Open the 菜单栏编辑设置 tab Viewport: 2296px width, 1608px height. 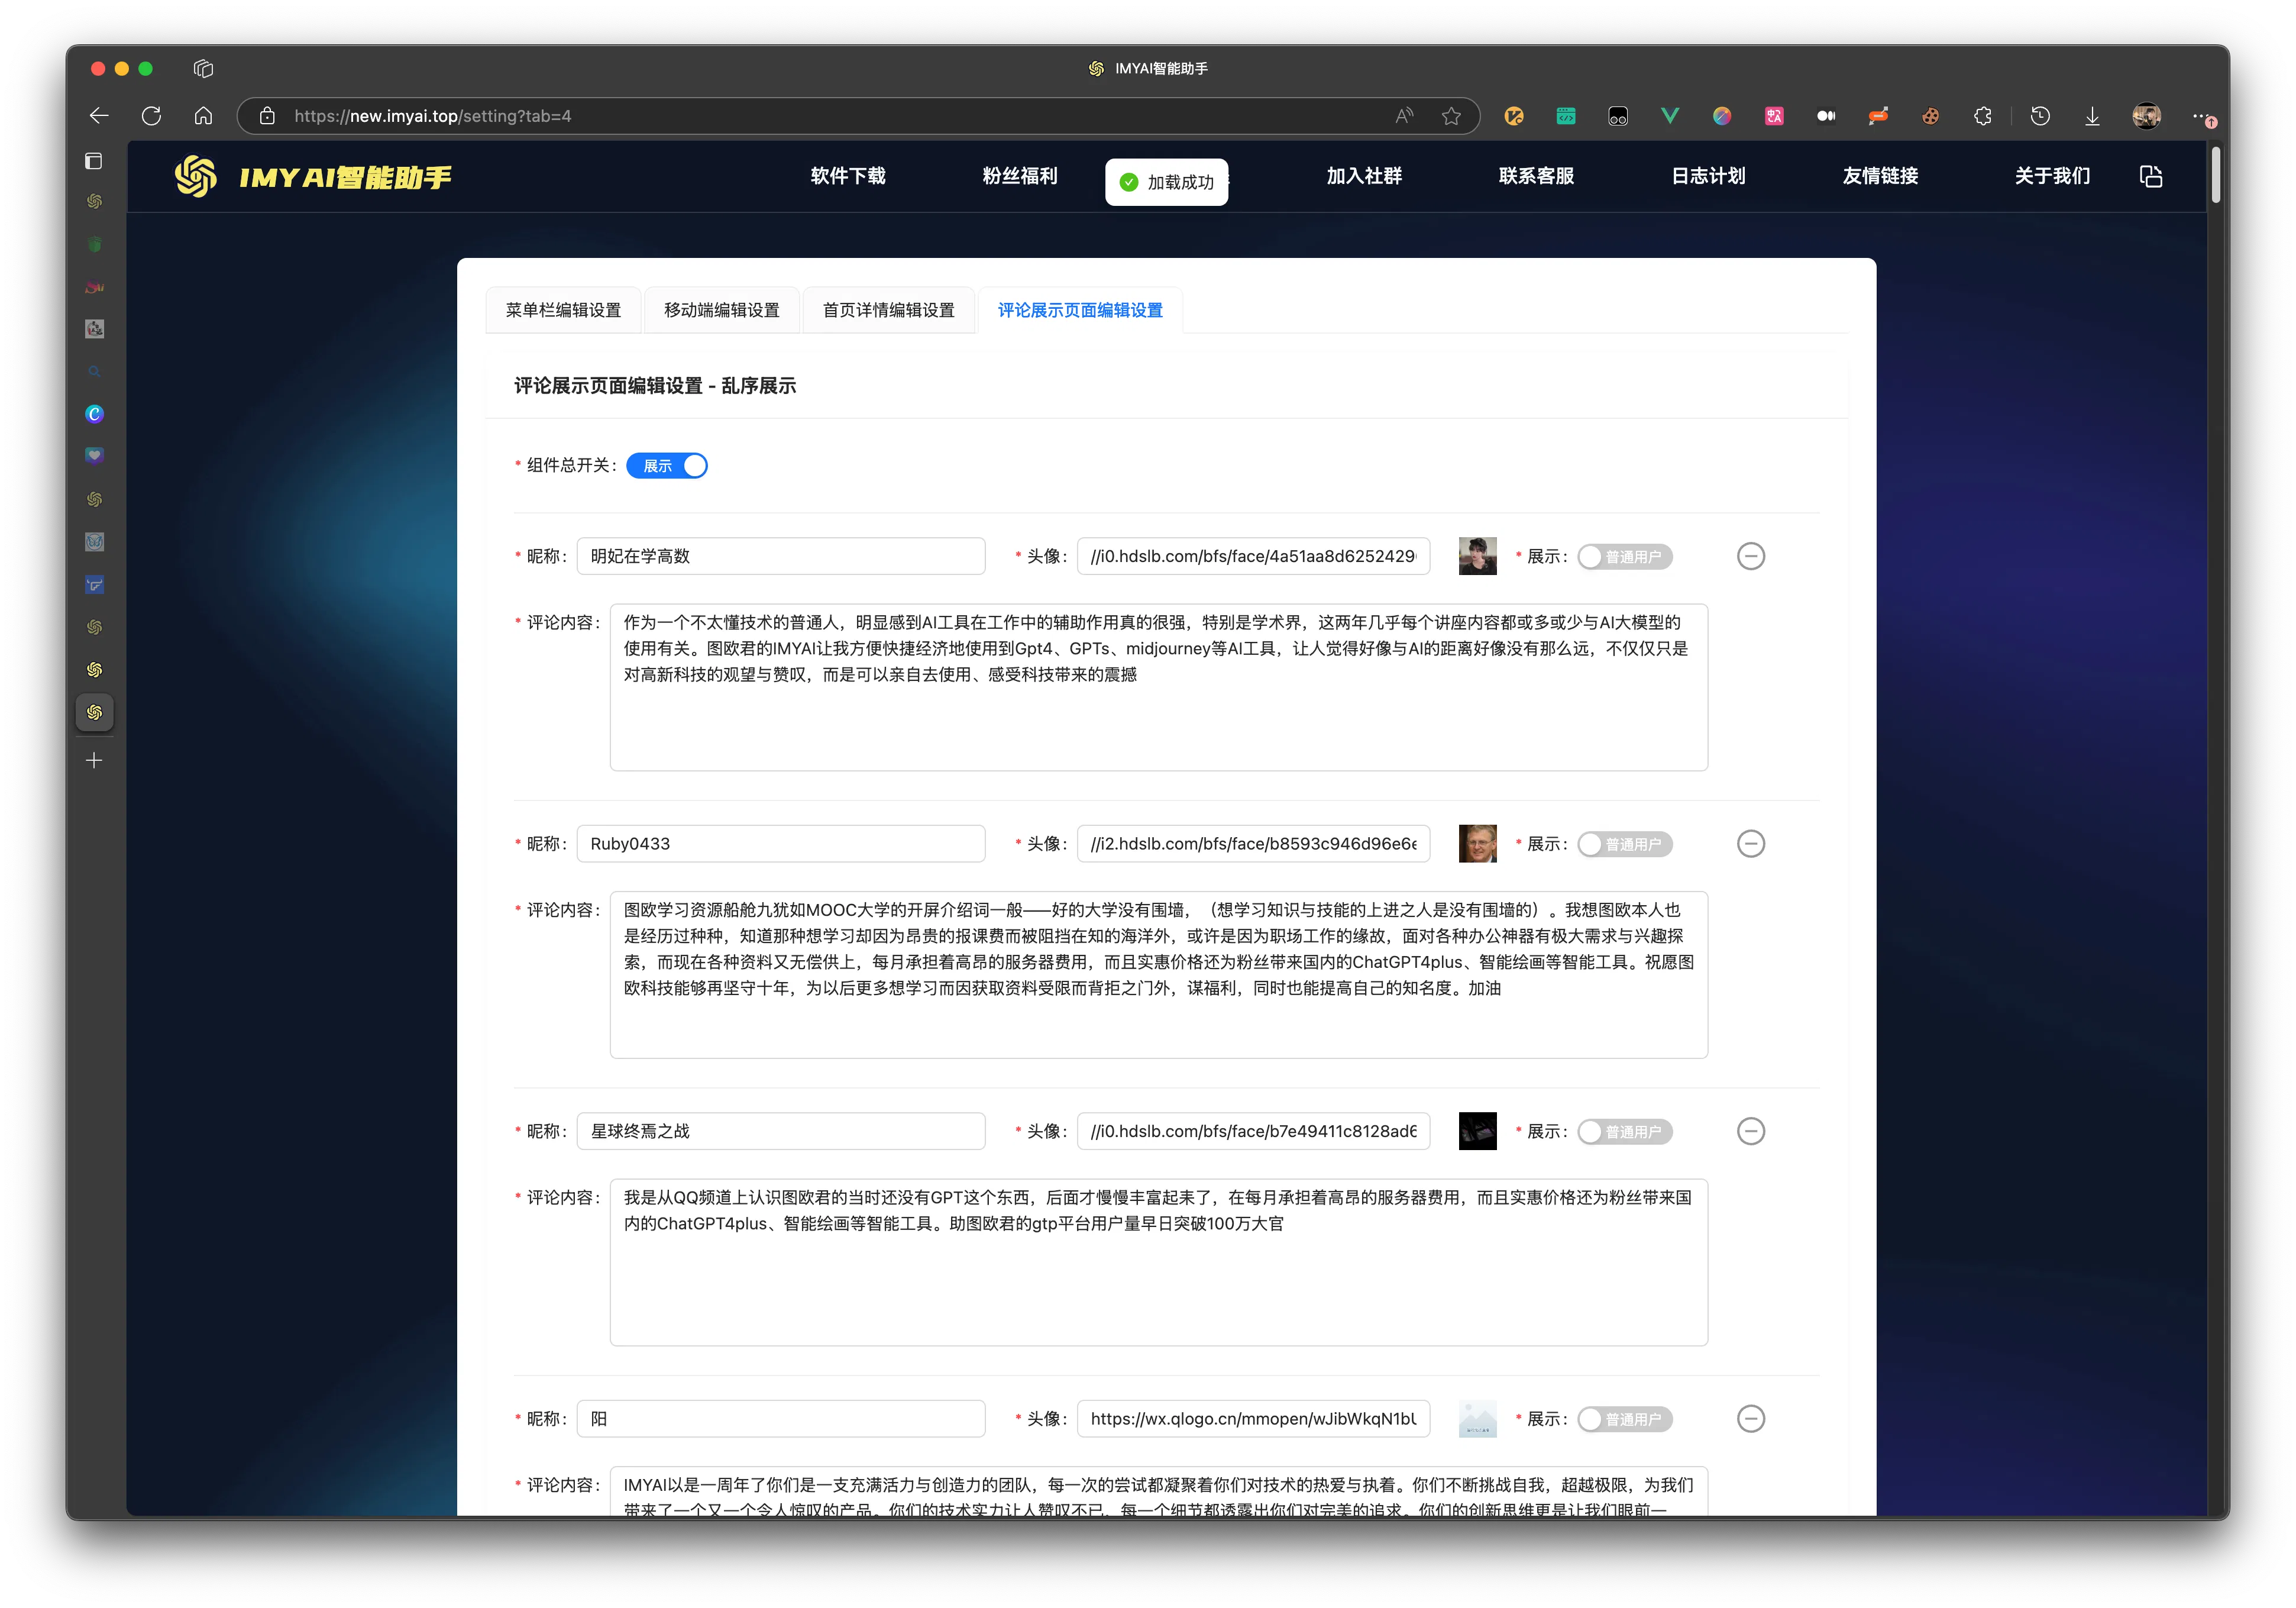563,310
